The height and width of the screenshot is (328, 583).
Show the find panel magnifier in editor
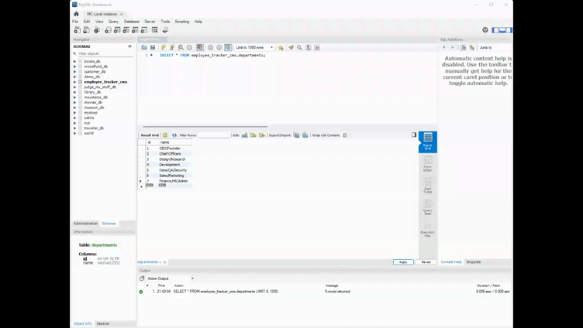click(299, 47)
